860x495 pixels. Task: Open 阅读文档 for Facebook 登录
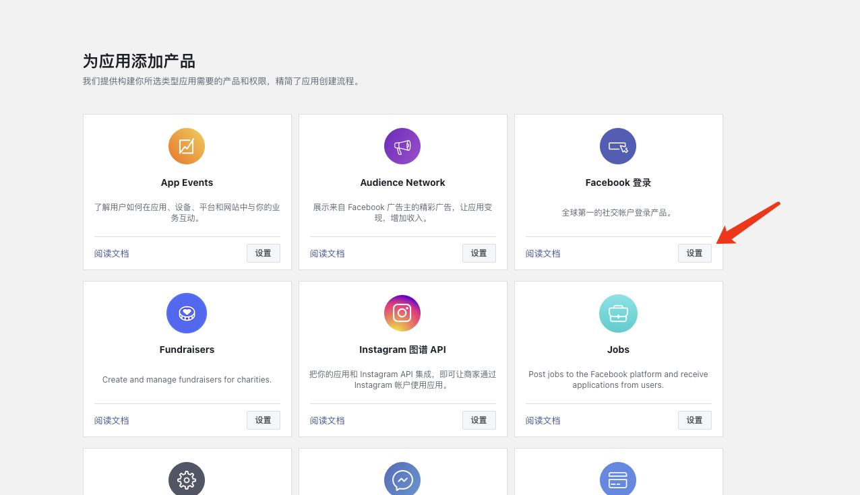(543, 254)
